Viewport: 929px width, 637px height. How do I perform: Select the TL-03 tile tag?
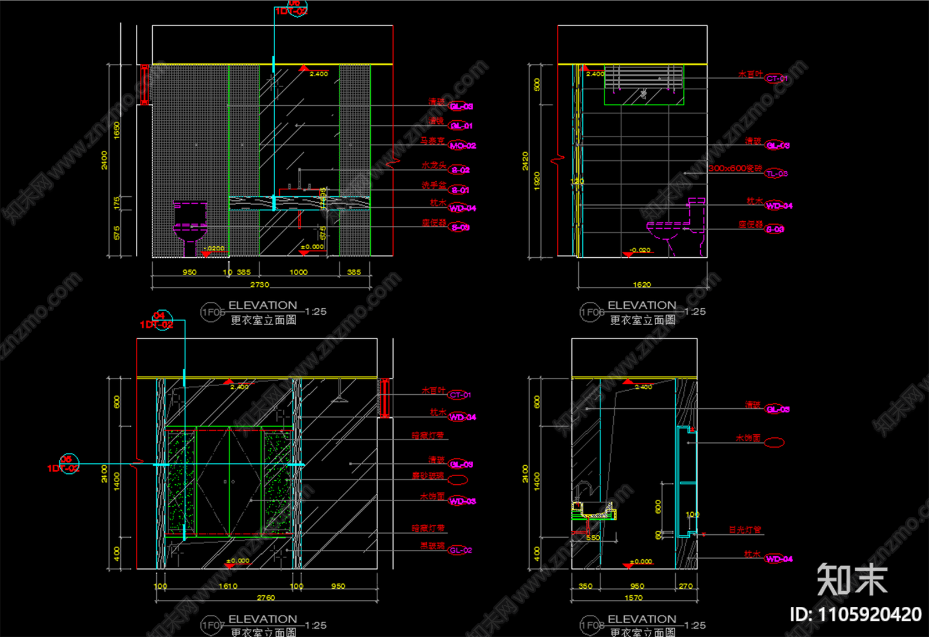coord(776,174)
